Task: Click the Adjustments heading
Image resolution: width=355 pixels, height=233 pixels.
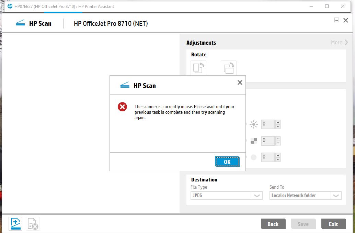Action: point(201,43)
